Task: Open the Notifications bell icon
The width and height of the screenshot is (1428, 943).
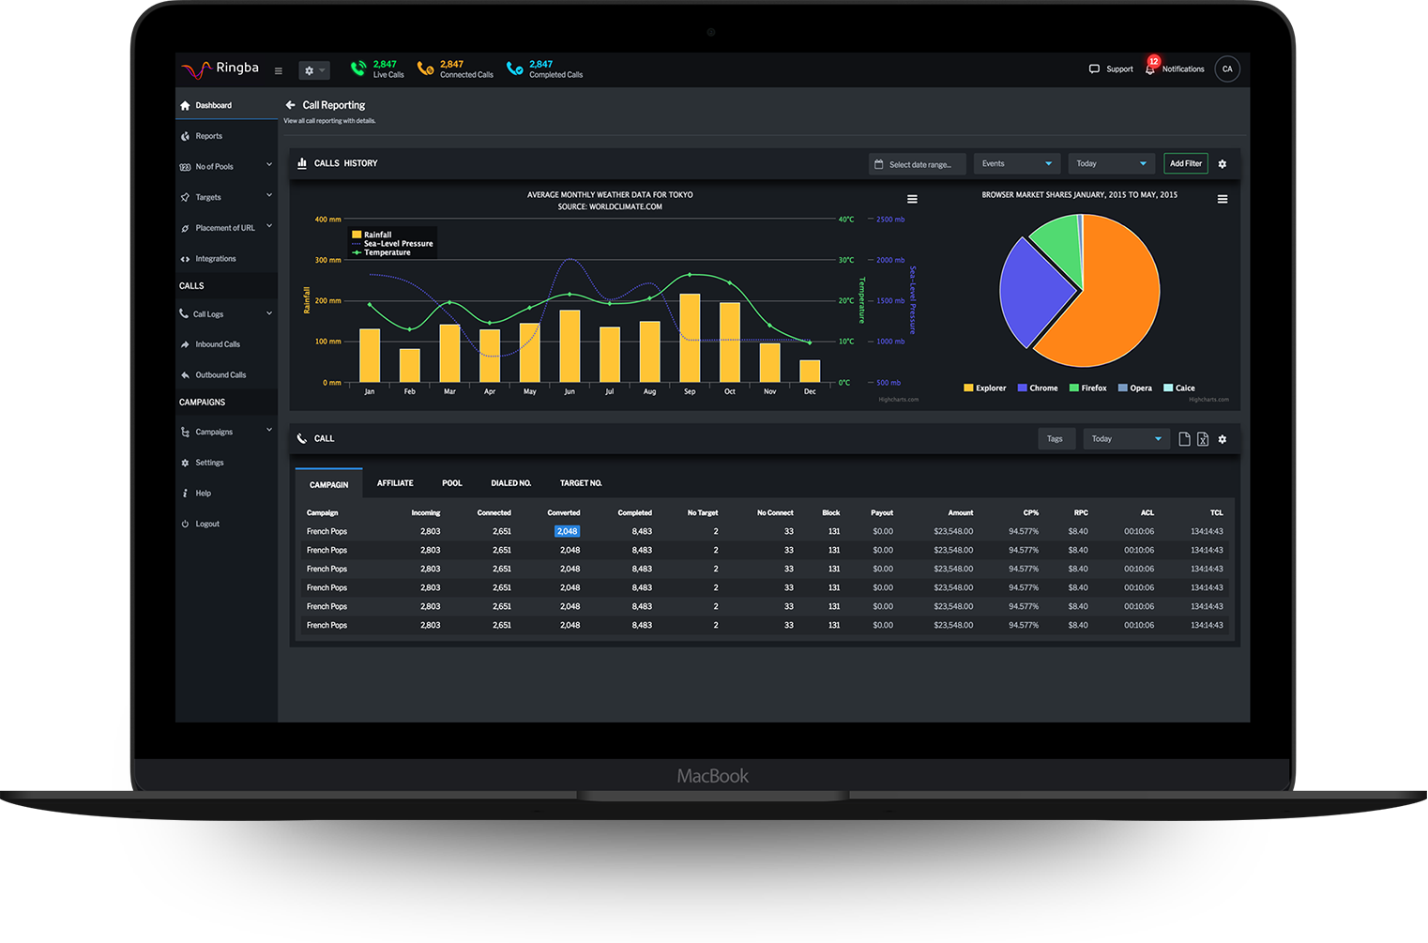Action: point(1150,68)
